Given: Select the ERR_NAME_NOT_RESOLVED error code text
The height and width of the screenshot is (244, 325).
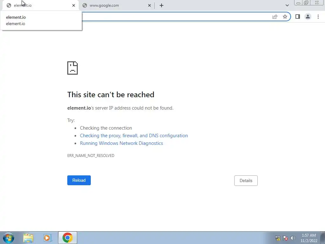Looking at the screenshot, I should click(91, 155).
